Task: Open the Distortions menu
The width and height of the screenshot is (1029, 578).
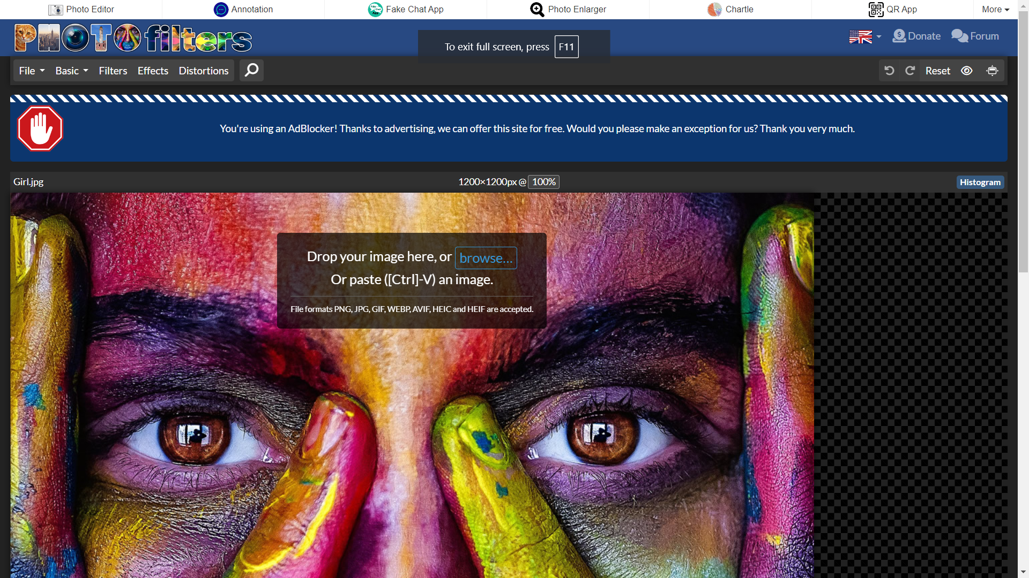Action: 204,71
